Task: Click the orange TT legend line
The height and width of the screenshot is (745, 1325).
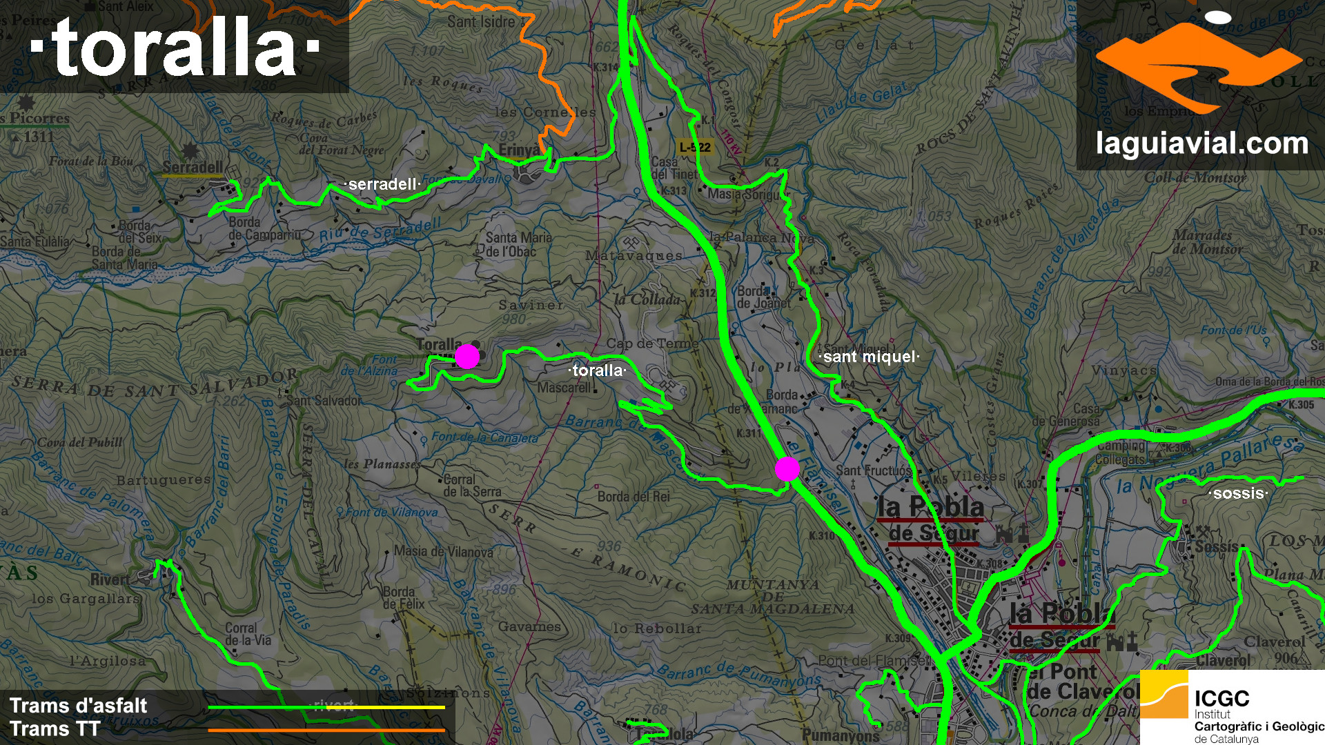Action: [x=326, y=730]
